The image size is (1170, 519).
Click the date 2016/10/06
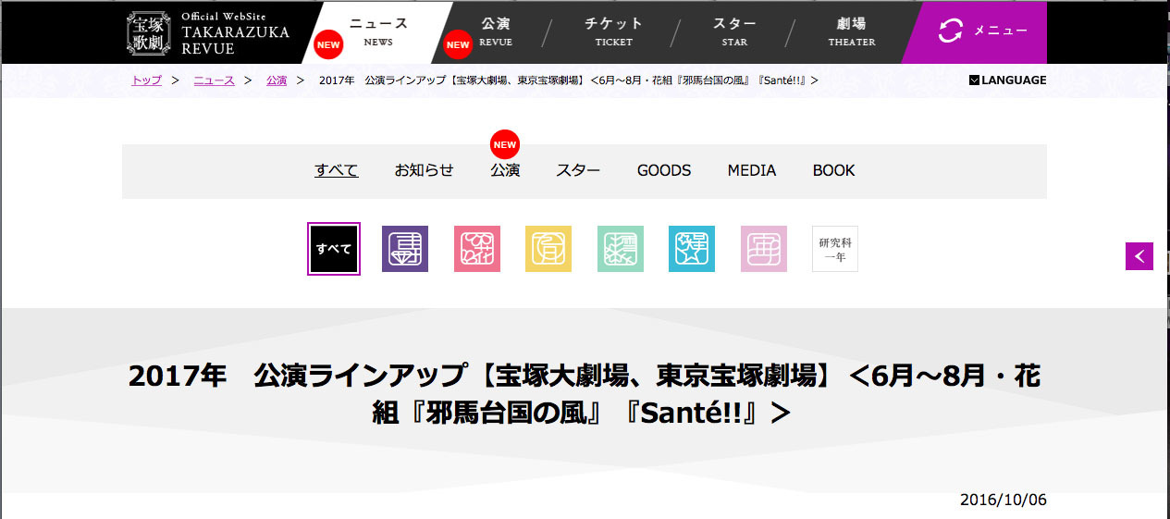(1004, 500)
